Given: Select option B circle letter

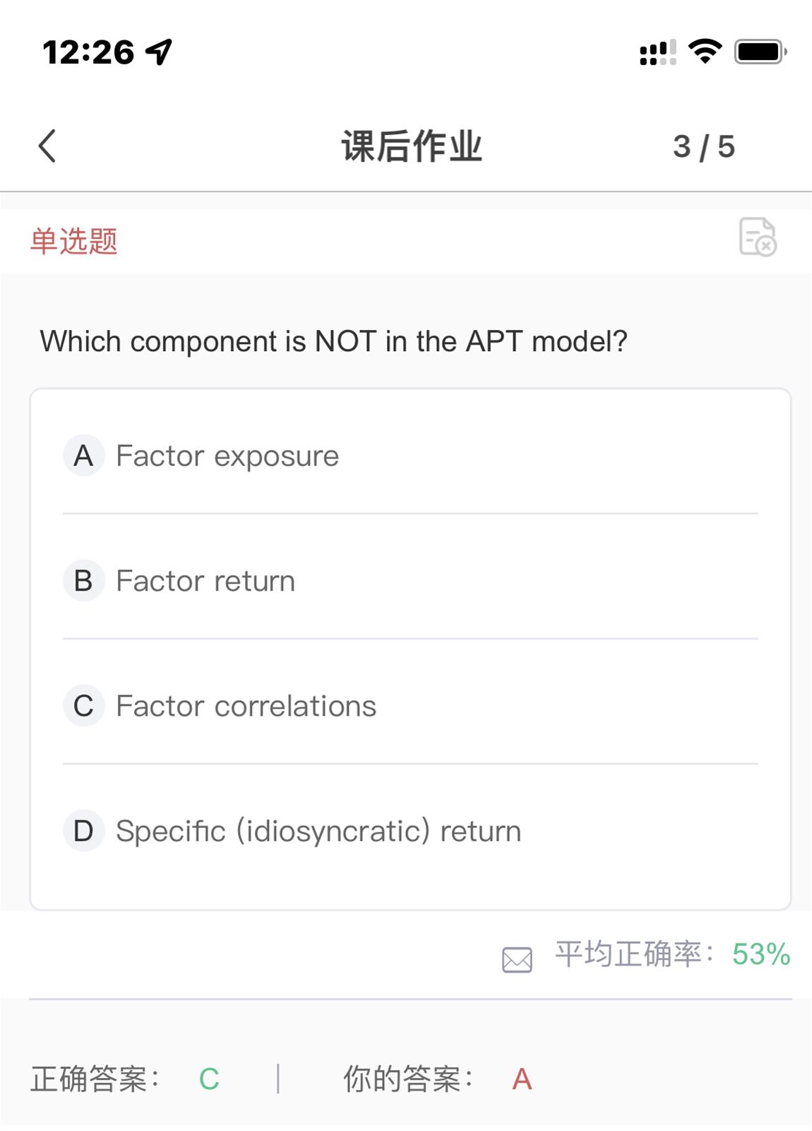Looking at the screenshot, I should pos(84,581).
